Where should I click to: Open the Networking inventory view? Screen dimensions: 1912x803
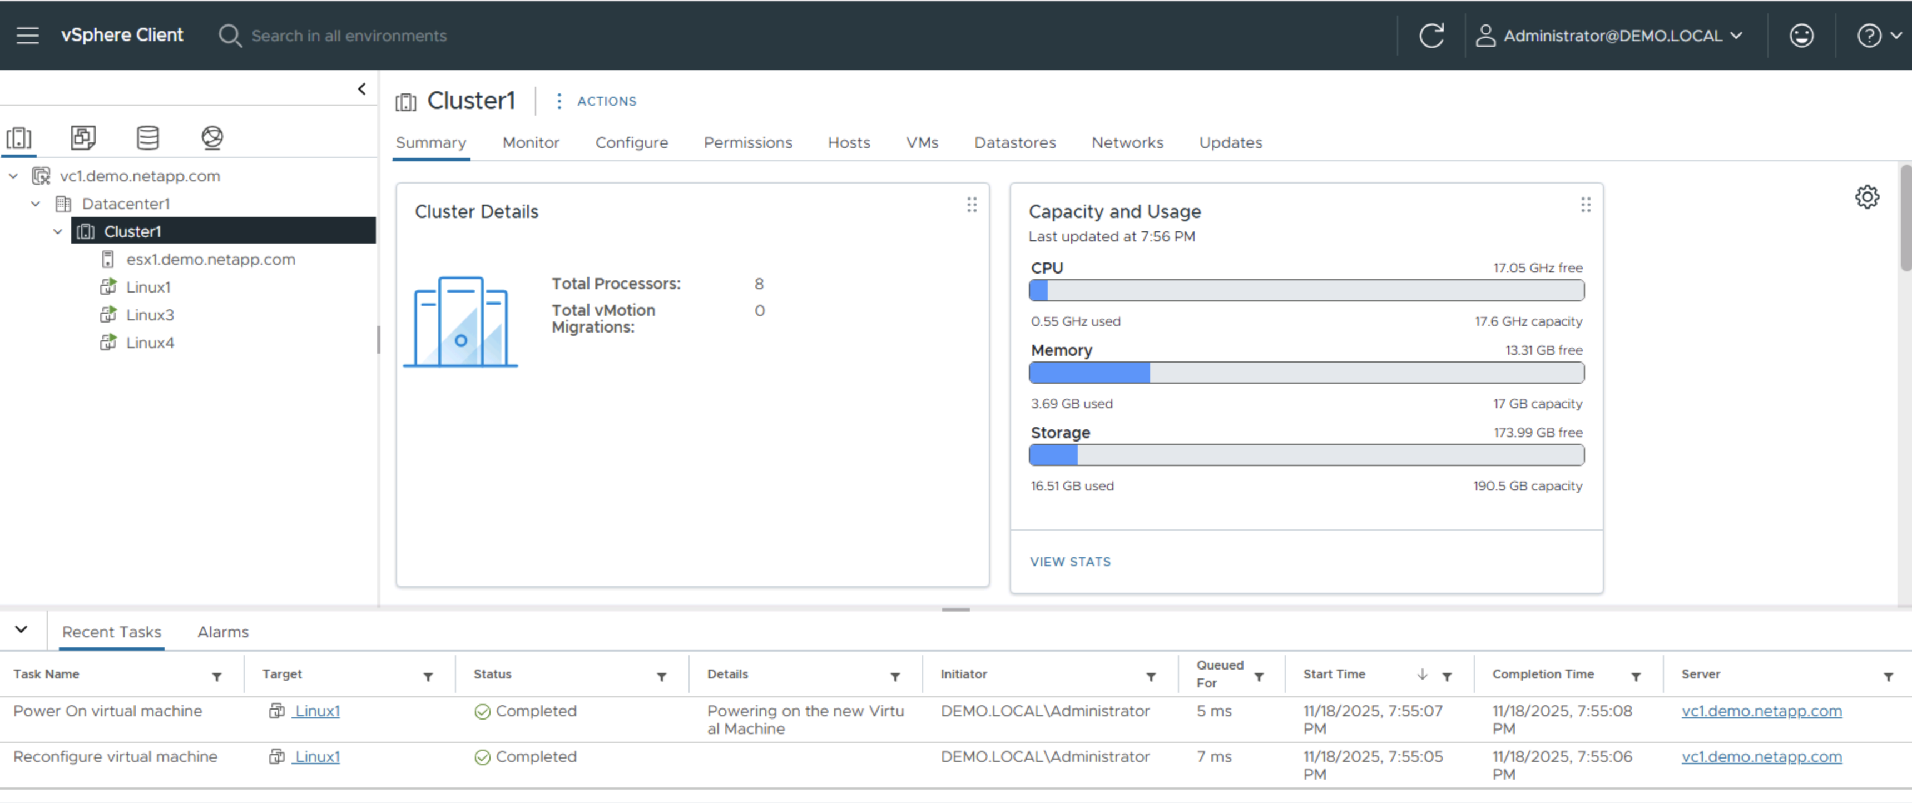(212, 138)
